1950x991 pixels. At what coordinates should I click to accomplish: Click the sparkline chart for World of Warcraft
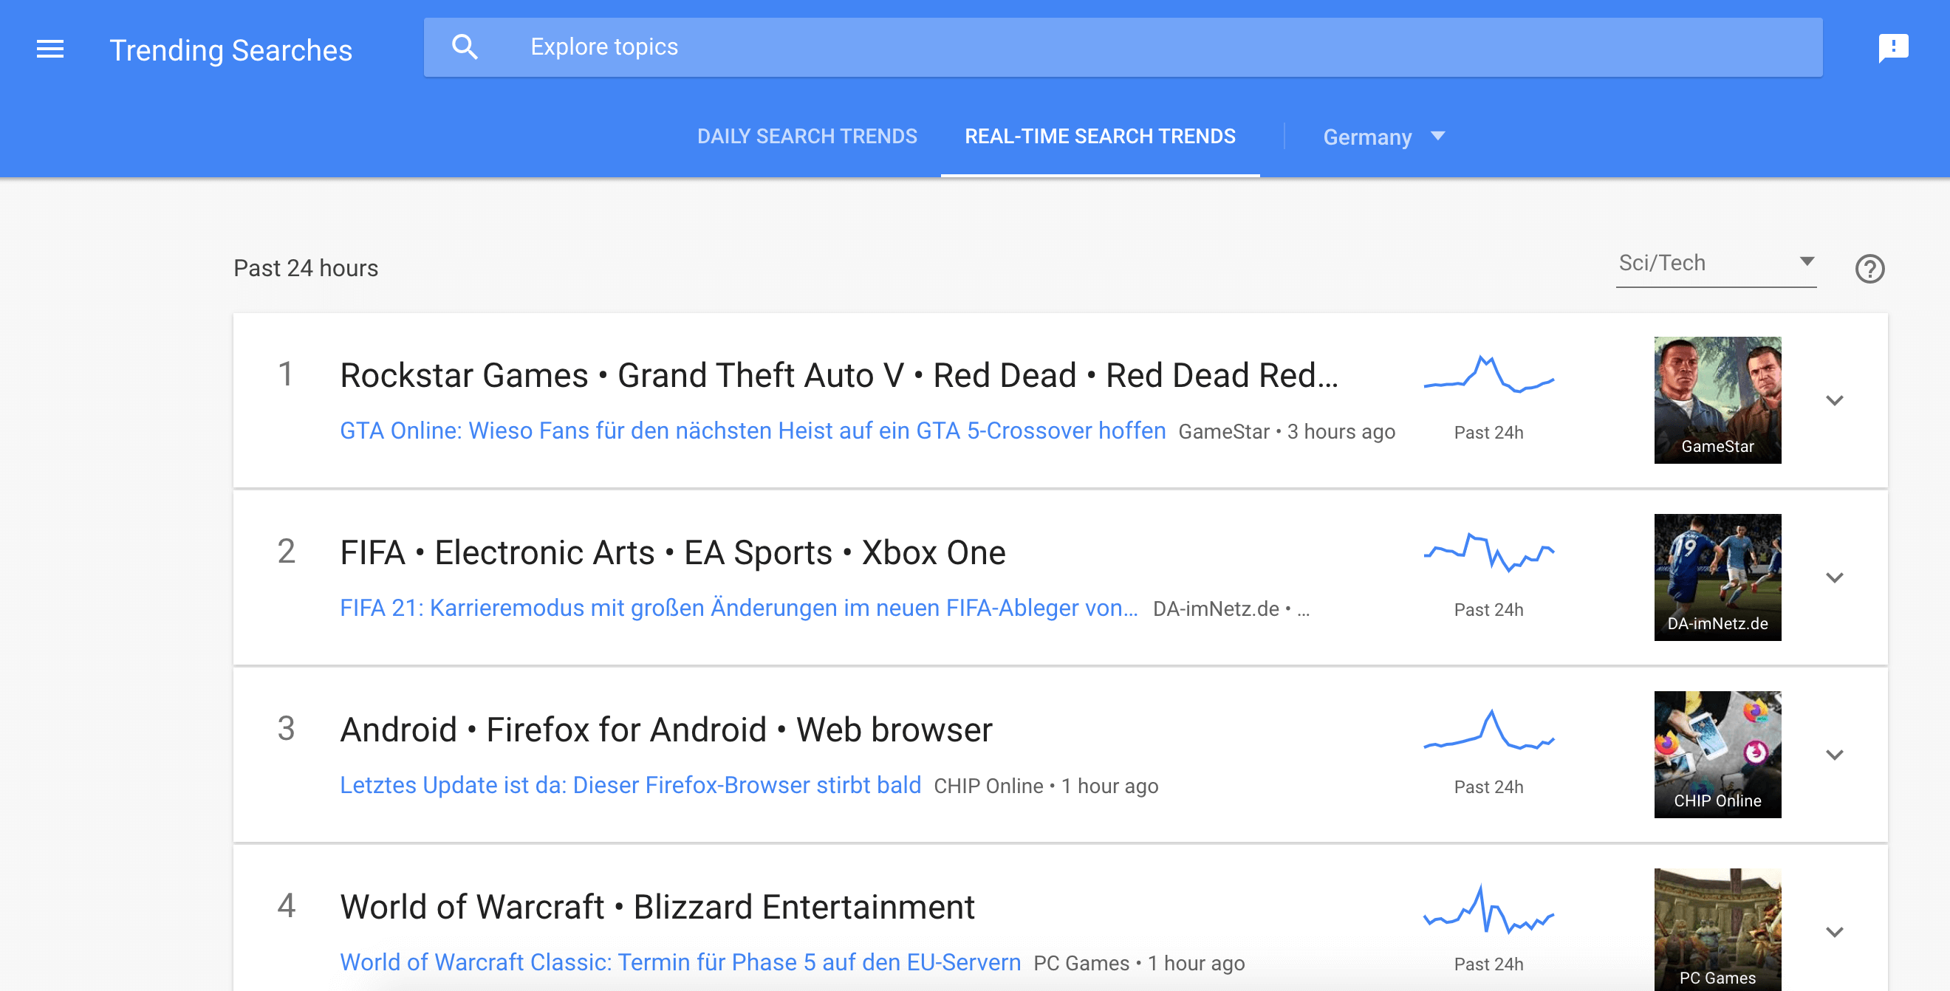coord(1488,908)
